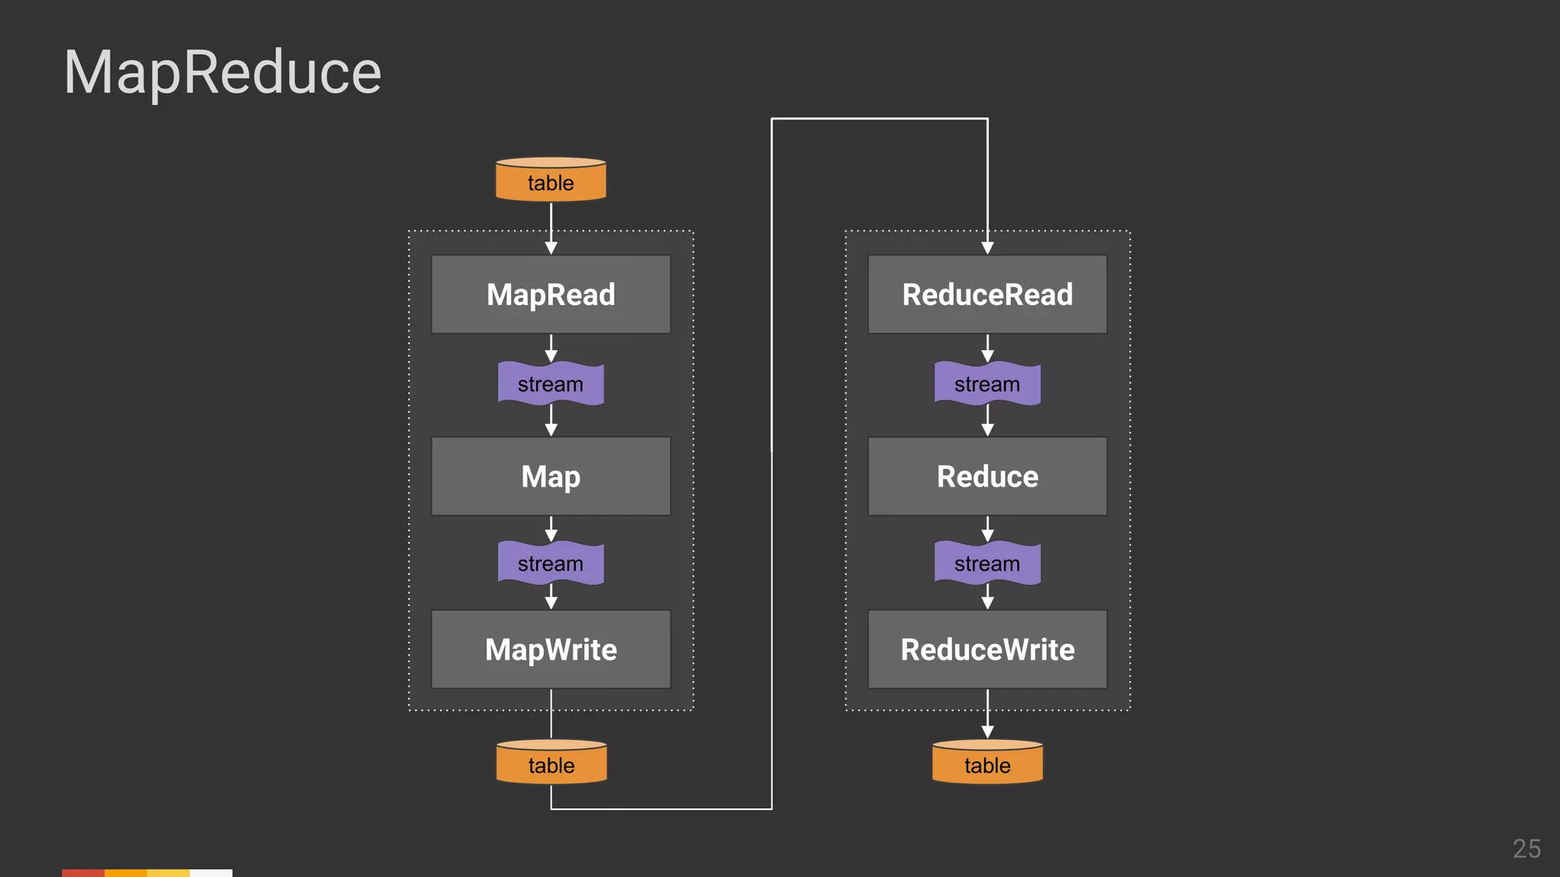Screen dimensions: 1560x877
Task: Select the MapWrite box
Action: (x=551, y=649)
